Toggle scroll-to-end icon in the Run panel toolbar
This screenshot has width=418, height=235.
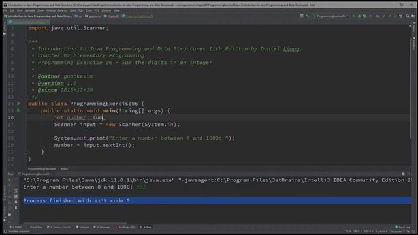pos(16,196)
